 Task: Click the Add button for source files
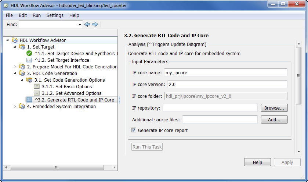pyautogui.click(x=274, y=119)
